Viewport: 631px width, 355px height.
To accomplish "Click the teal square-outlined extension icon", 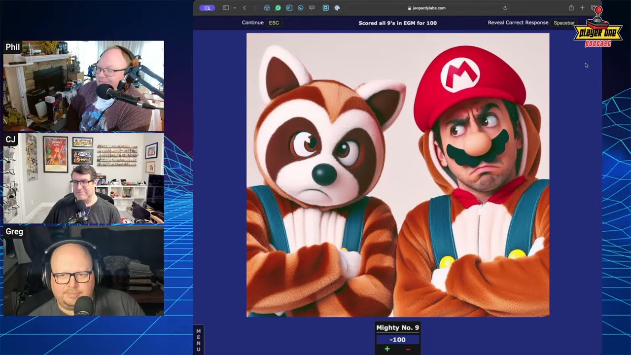I will (x=326, y=8).
